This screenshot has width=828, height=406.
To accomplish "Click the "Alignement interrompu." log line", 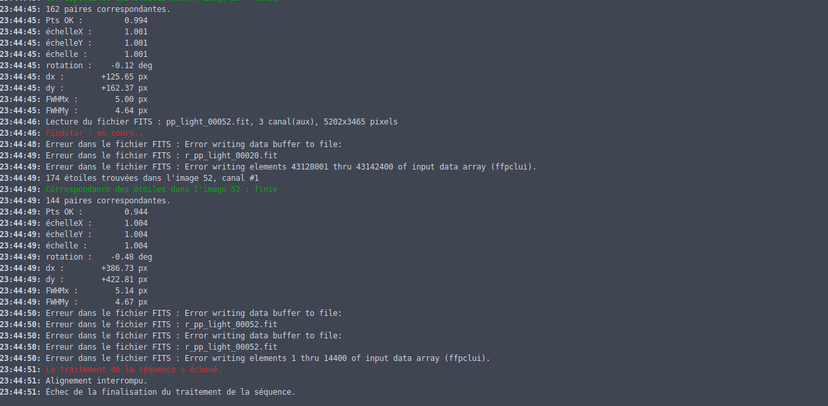I will (97, 381).
